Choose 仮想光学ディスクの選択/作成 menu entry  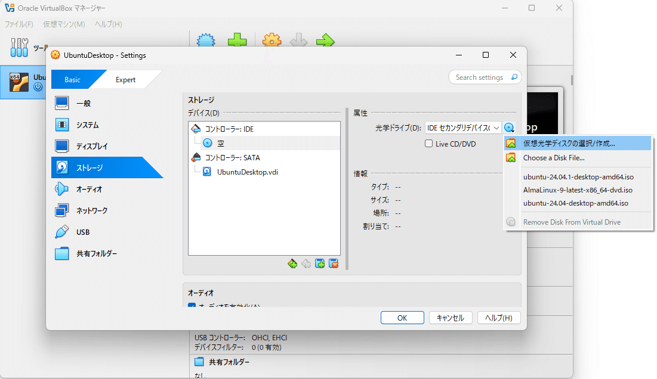pyautogui.click(x=578, y=143)
